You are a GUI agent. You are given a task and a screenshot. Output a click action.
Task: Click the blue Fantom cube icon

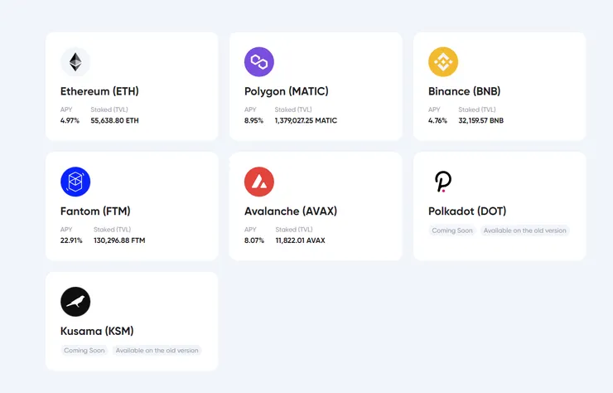pos(75,182)
